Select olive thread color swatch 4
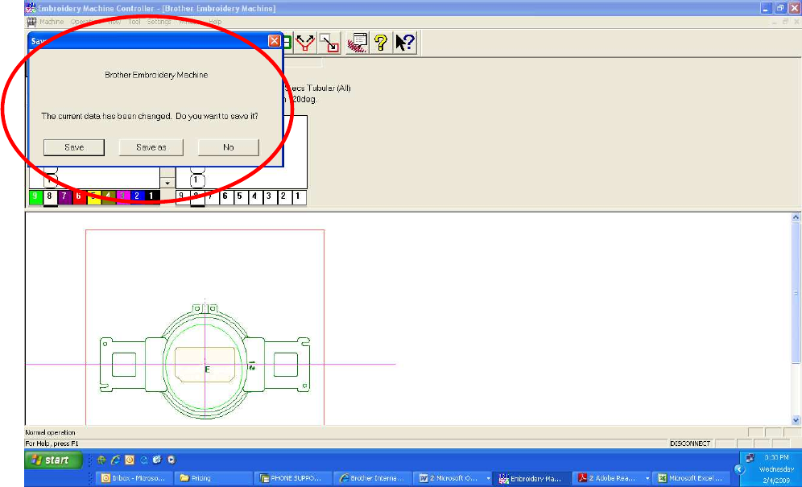This screenshot has width=802, height=487. pyautogui.click(x=108, y=196)
